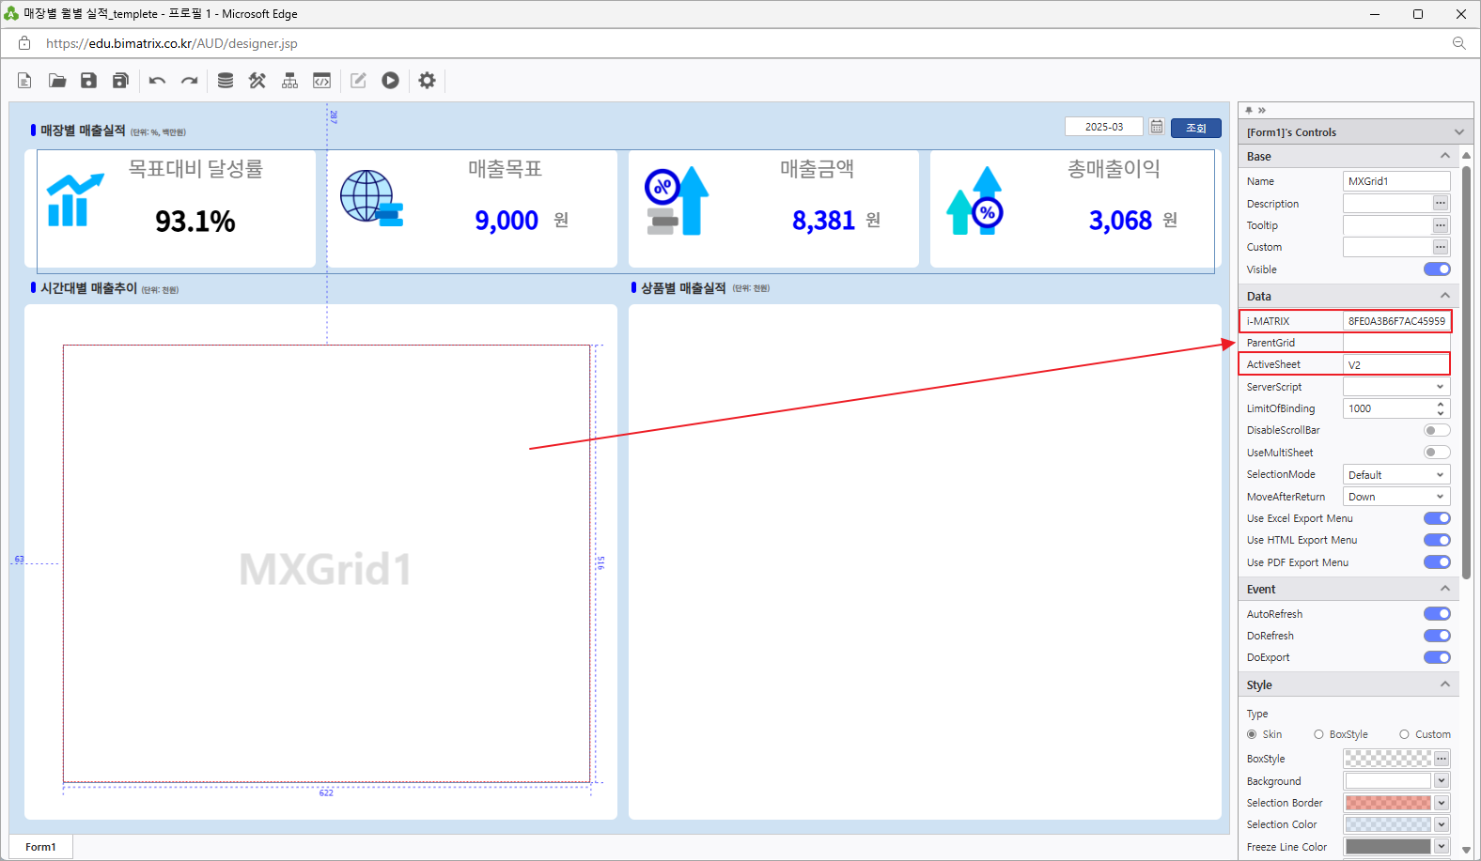This screenshot has height=861, width=1481.
Task: Open a file with the folder icon
Action: tap(57, 81)
